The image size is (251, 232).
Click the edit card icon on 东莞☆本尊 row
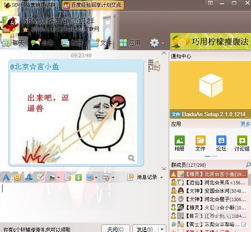click(x=244, y=224)
